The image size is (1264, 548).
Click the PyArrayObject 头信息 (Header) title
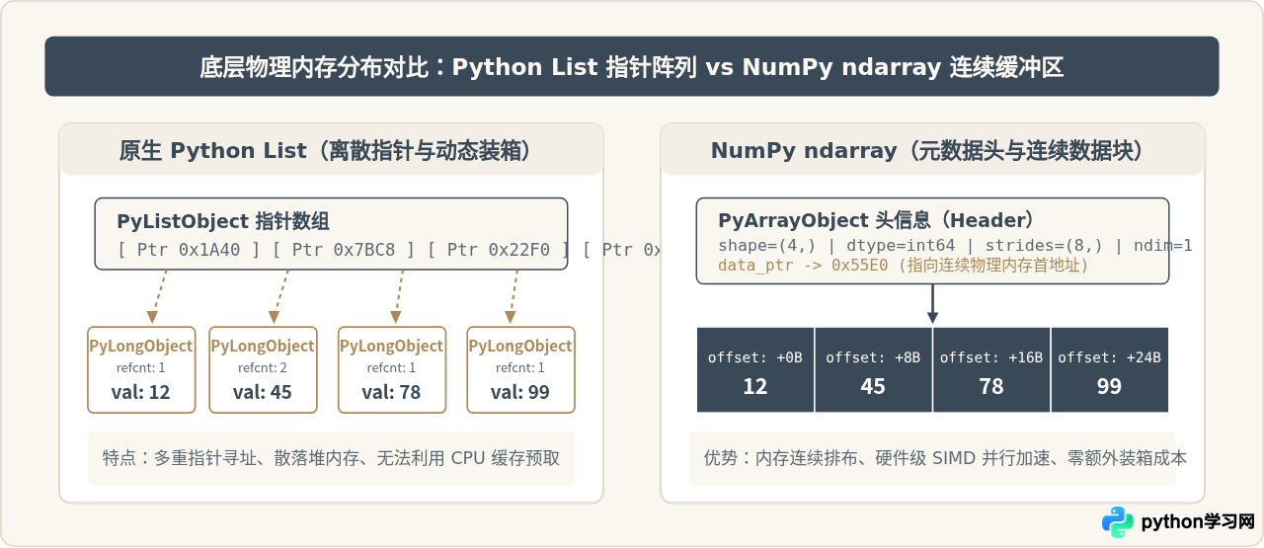876,221
